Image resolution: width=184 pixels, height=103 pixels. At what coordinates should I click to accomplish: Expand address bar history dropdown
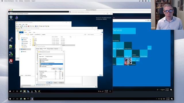click(84, 35)
